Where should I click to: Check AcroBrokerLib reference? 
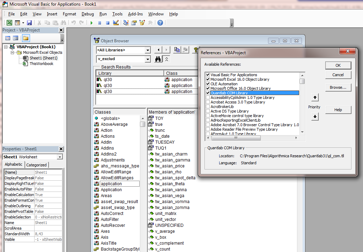pos(208,107)
